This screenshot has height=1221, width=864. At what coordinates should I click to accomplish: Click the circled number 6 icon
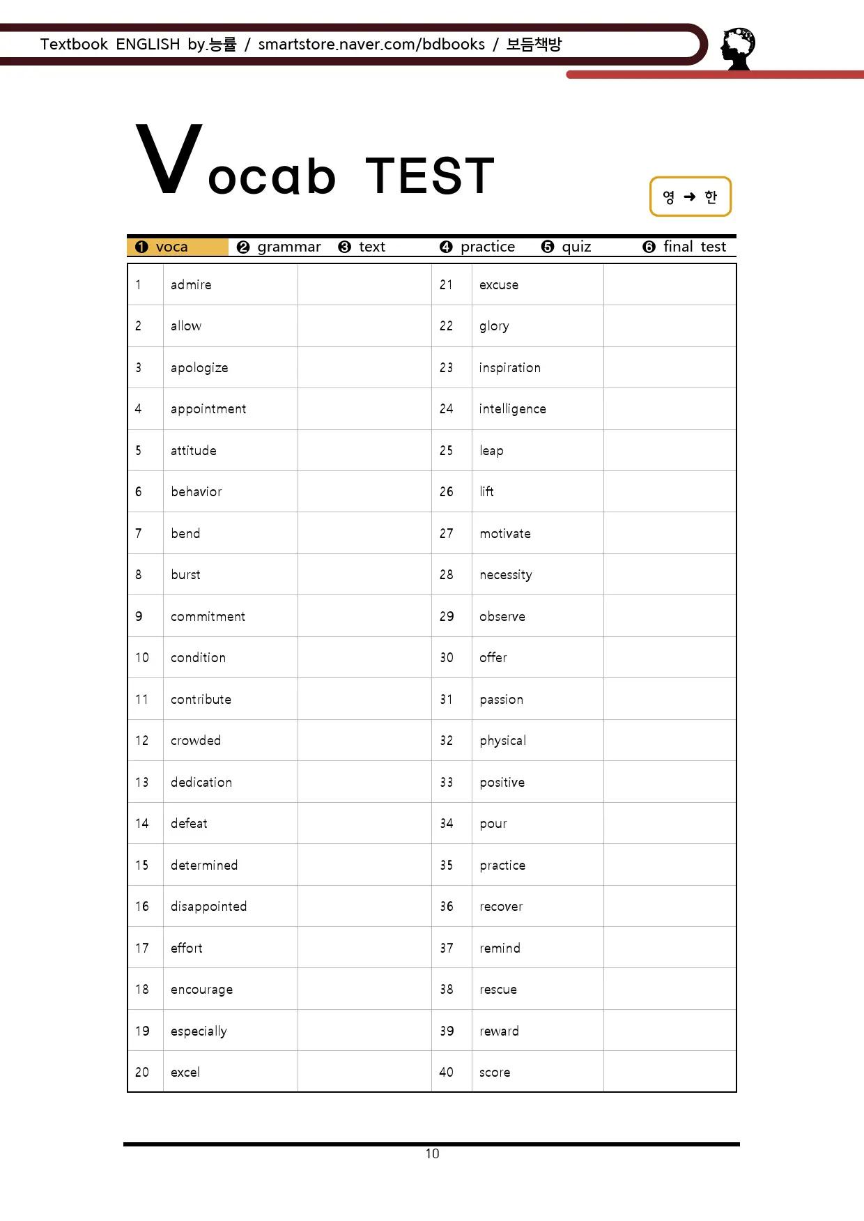pyautogui.click(x=649, y=247)
